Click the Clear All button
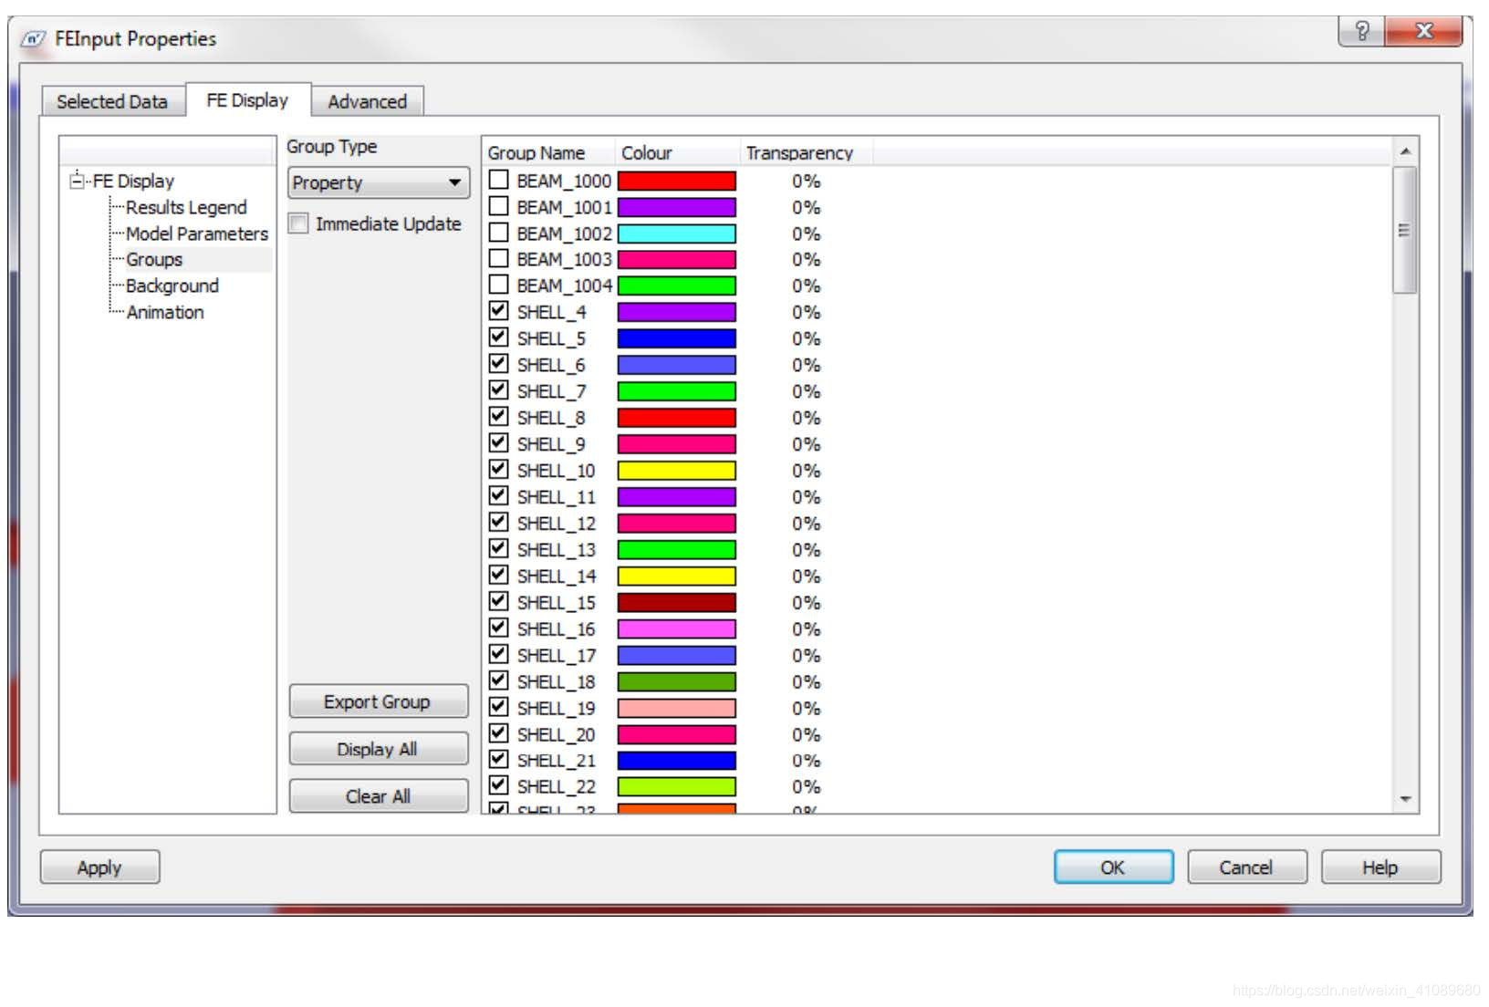Image resolution: width=1489 pixels, height=1007 pixels. click(378, 796)
